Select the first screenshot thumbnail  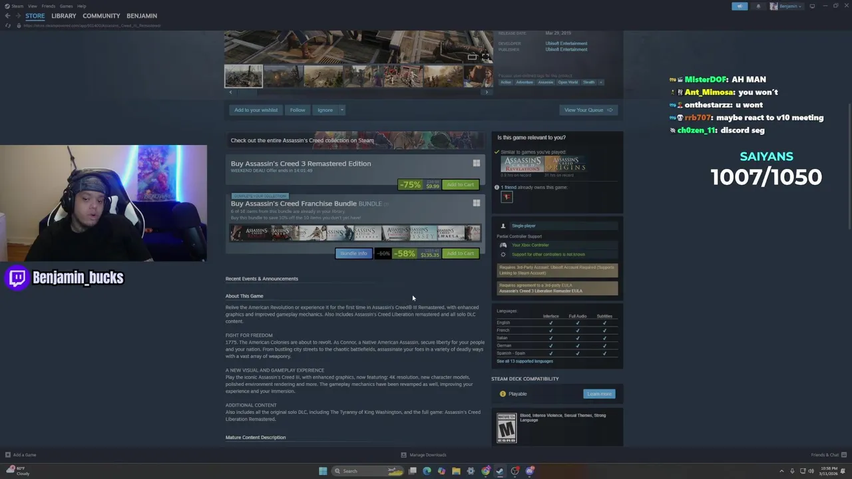pos(243,76)
